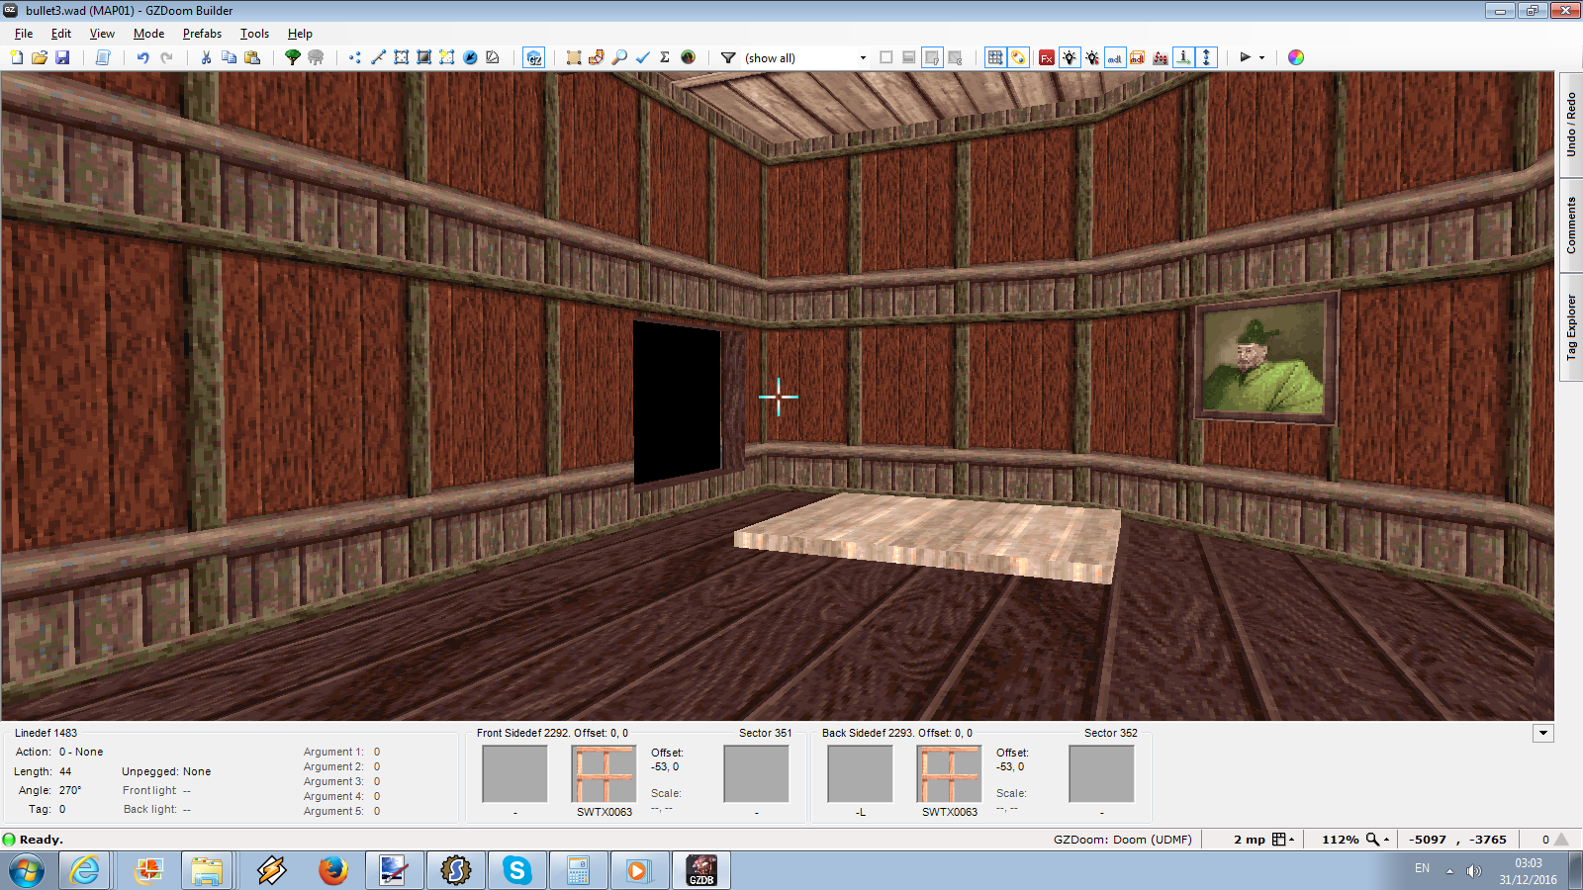Image resolution: width=1583 pixels, height=890 pixels.
Task: Open the color picker wheel
Action: [1296, 57]
